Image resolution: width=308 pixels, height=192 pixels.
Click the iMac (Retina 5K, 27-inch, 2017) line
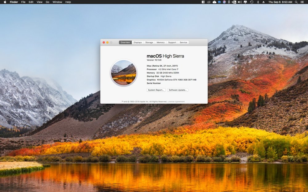click(x=162, y=66)
